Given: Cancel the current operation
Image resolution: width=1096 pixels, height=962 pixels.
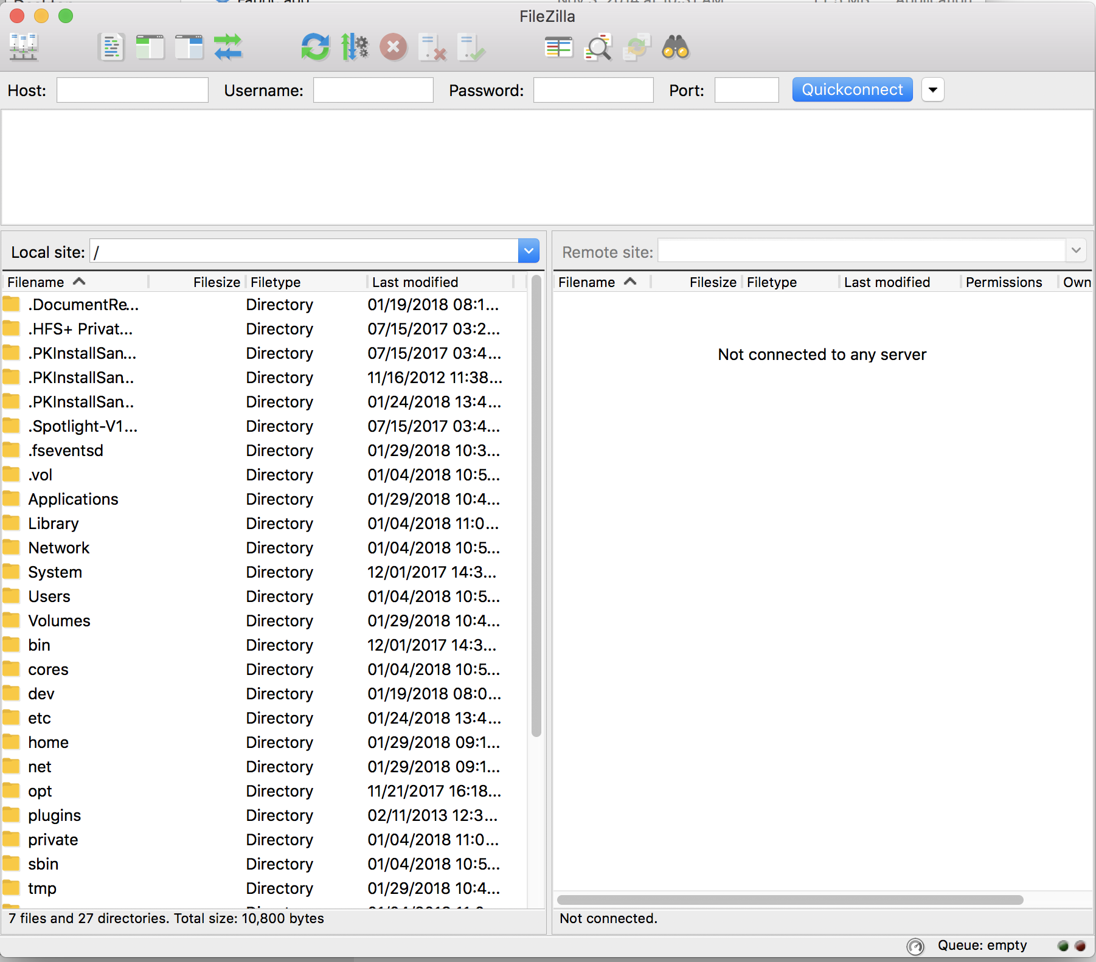Looking at the screenshot, I should pyautogui.click(x=394, y=47).
